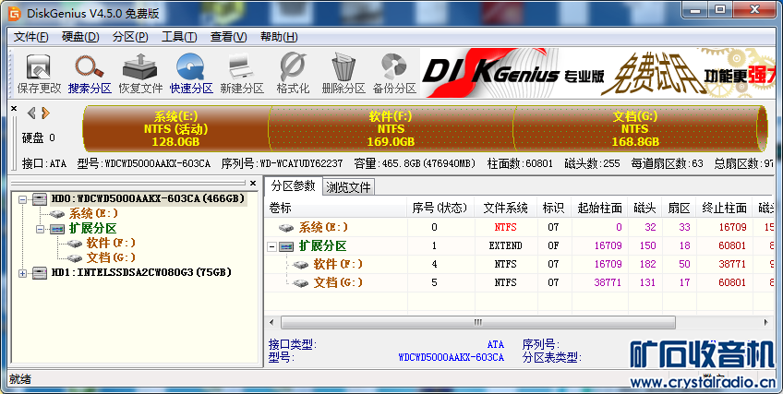This screenshot has width=783, height=394.
Task: Click the DiskGenius app icon in title bar
Action: [15, 14]
